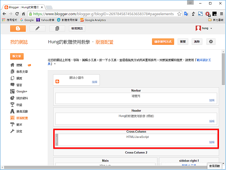Screen dimensions: 226x170
Task: Open 總覽 overview in sidebar
Action: click(x=19, y=65)
